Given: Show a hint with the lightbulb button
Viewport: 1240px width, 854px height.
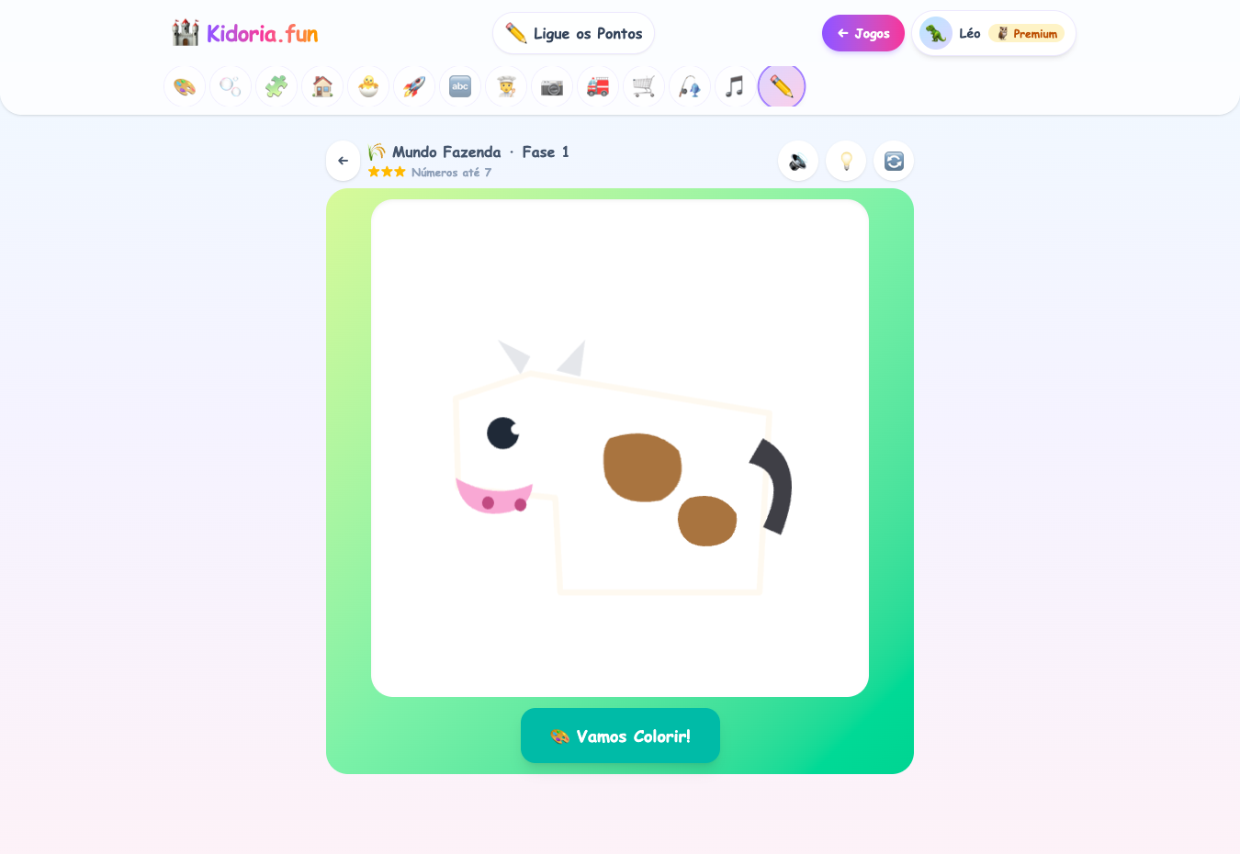Looking at the screenshot, I should point(846,161).
